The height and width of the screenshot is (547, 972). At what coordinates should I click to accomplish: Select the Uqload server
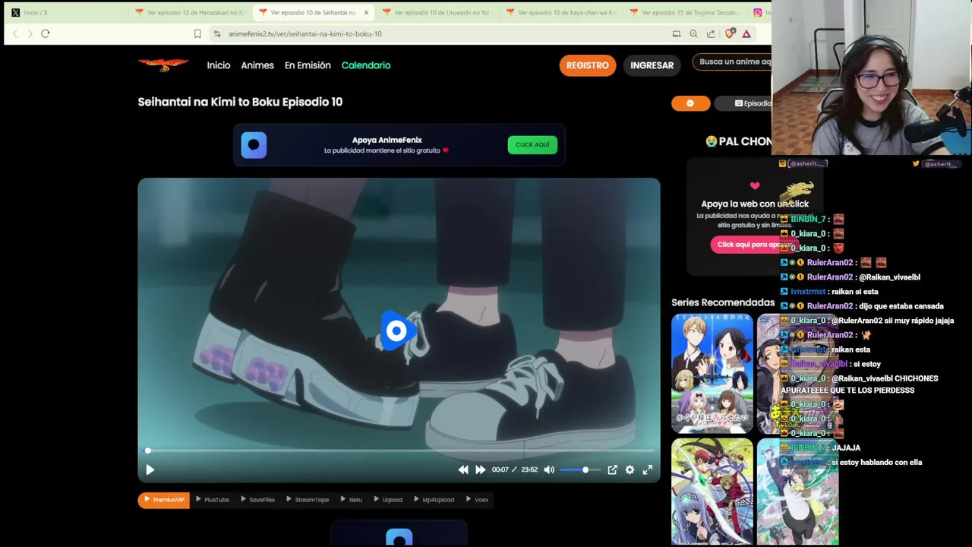click(388, 500)
